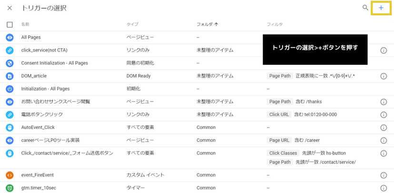Sort by タイプ column header
The height and width of the screenshot is (193, 394).
pos(132,25)
